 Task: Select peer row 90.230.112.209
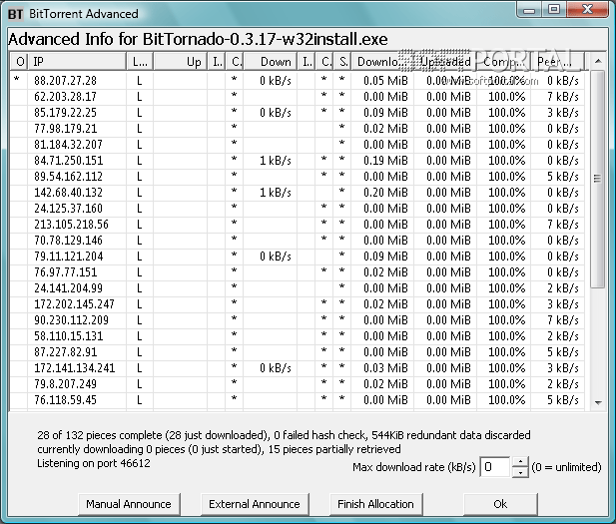298,320
